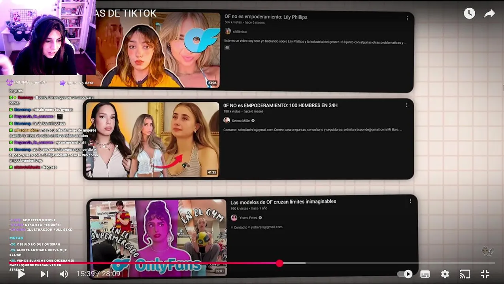Click the streamer webcam overlay
This screenshot has width=504, height=284.
[47, 37]
